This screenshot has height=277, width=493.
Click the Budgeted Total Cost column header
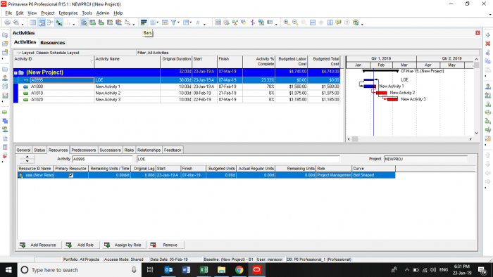tap(324, 62)
